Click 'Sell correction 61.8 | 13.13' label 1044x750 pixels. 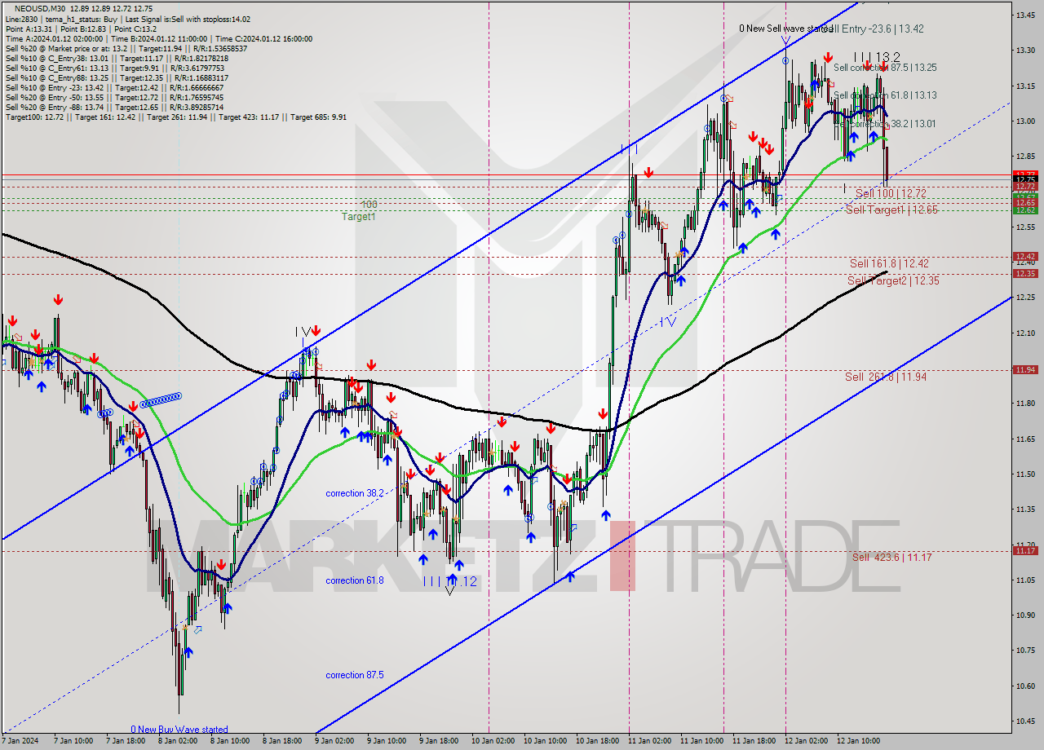[885, 95]
